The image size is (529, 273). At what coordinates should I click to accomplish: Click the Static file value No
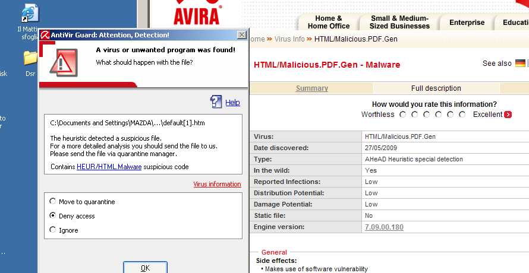click(369, 215)
